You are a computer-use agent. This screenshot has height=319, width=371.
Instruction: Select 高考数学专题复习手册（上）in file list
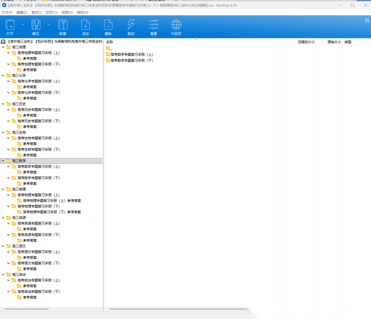point(132,54)
